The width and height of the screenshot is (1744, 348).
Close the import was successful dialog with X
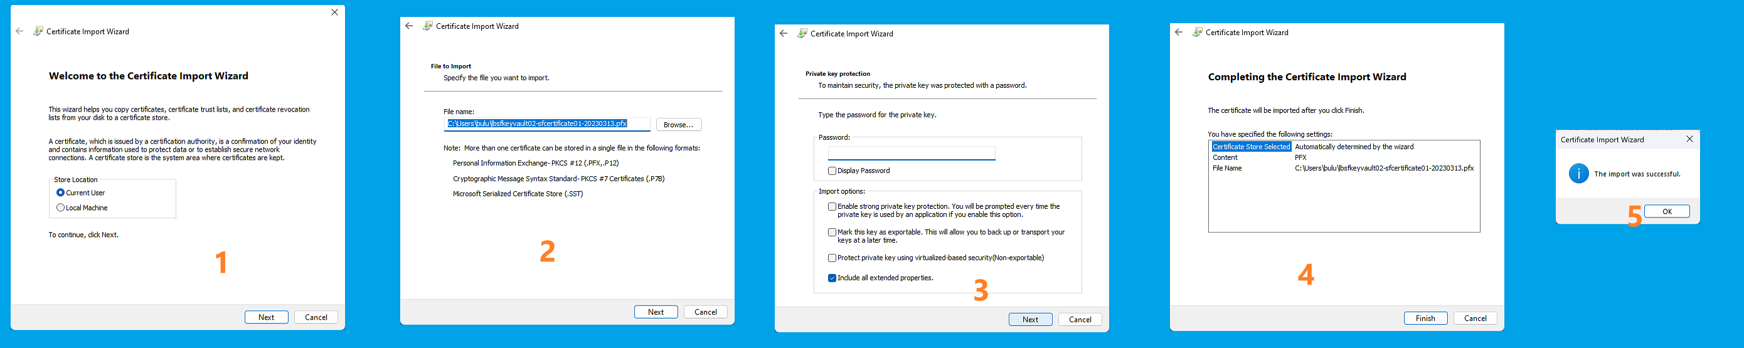tap(1689, 139)
